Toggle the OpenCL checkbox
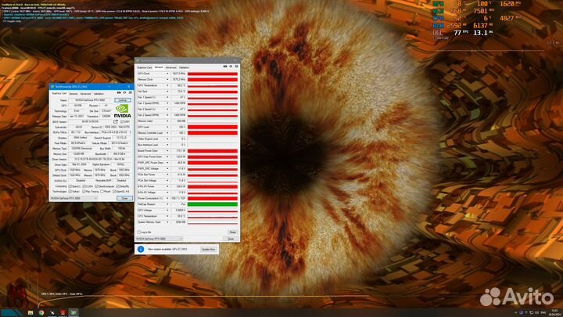 point(70,186)
